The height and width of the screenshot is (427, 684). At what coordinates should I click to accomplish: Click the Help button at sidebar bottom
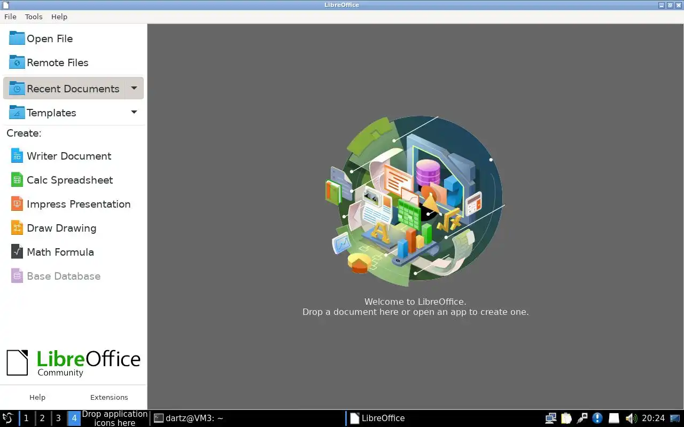tap(37, 397)
